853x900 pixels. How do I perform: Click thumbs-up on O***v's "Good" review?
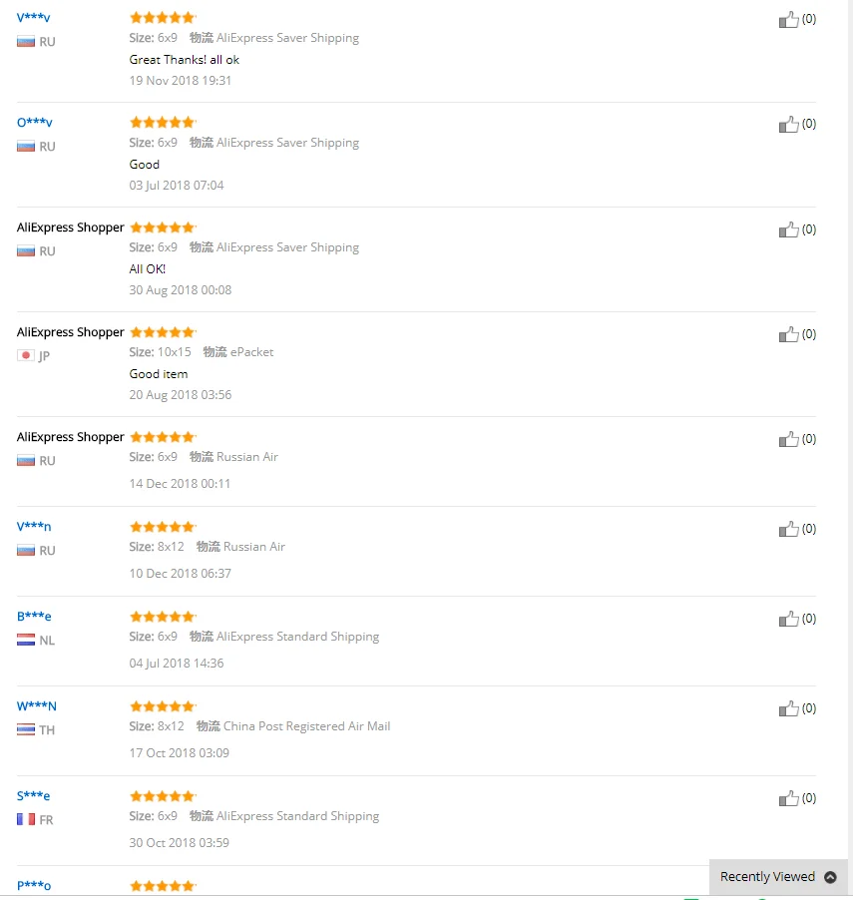pyautogui.click(x=789, y=125)
